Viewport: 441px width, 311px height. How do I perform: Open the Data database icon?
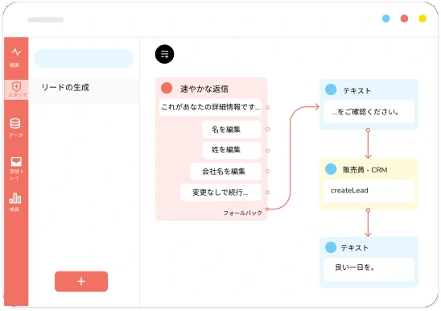[x=15, y=123]
